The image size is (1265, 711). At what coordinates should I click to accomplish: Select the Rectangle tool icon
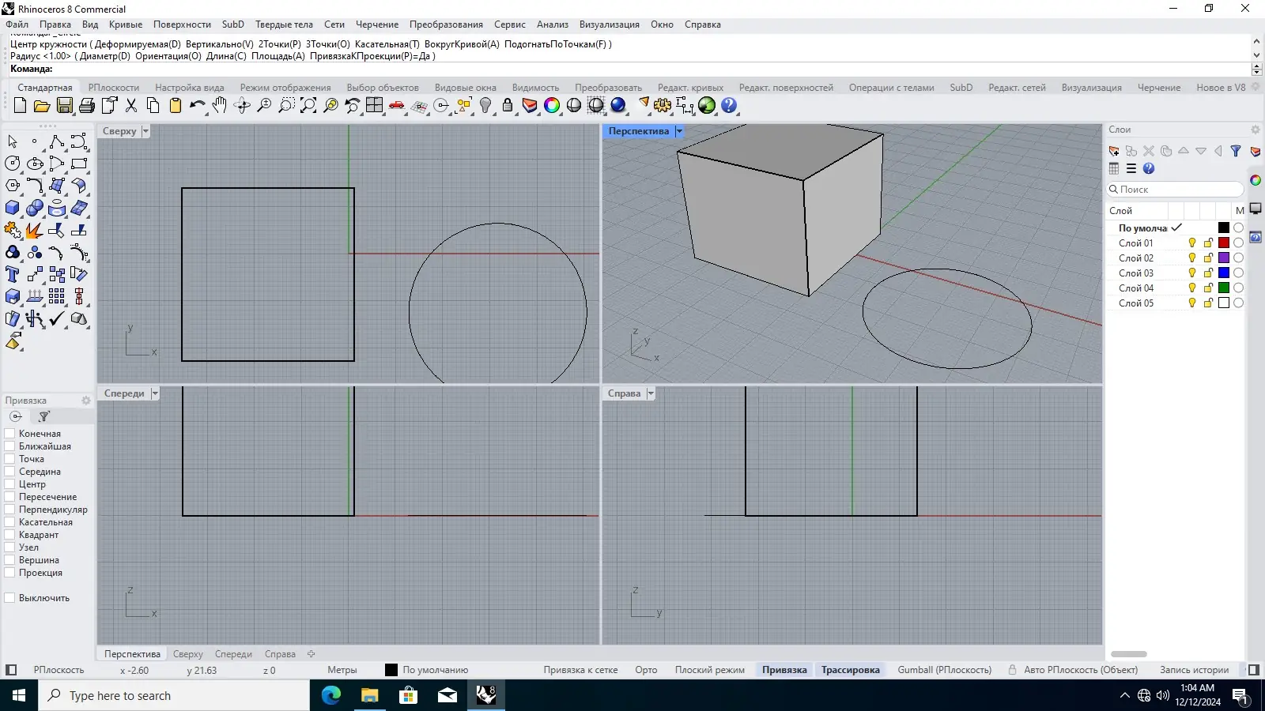coord(79,164)
